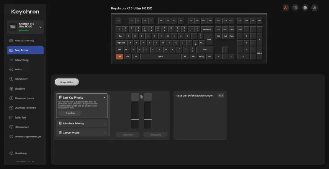Toggle the sun light/dark theme icon
The width and height of the screenshot is (329, 169).
click(x=314, y=8)
